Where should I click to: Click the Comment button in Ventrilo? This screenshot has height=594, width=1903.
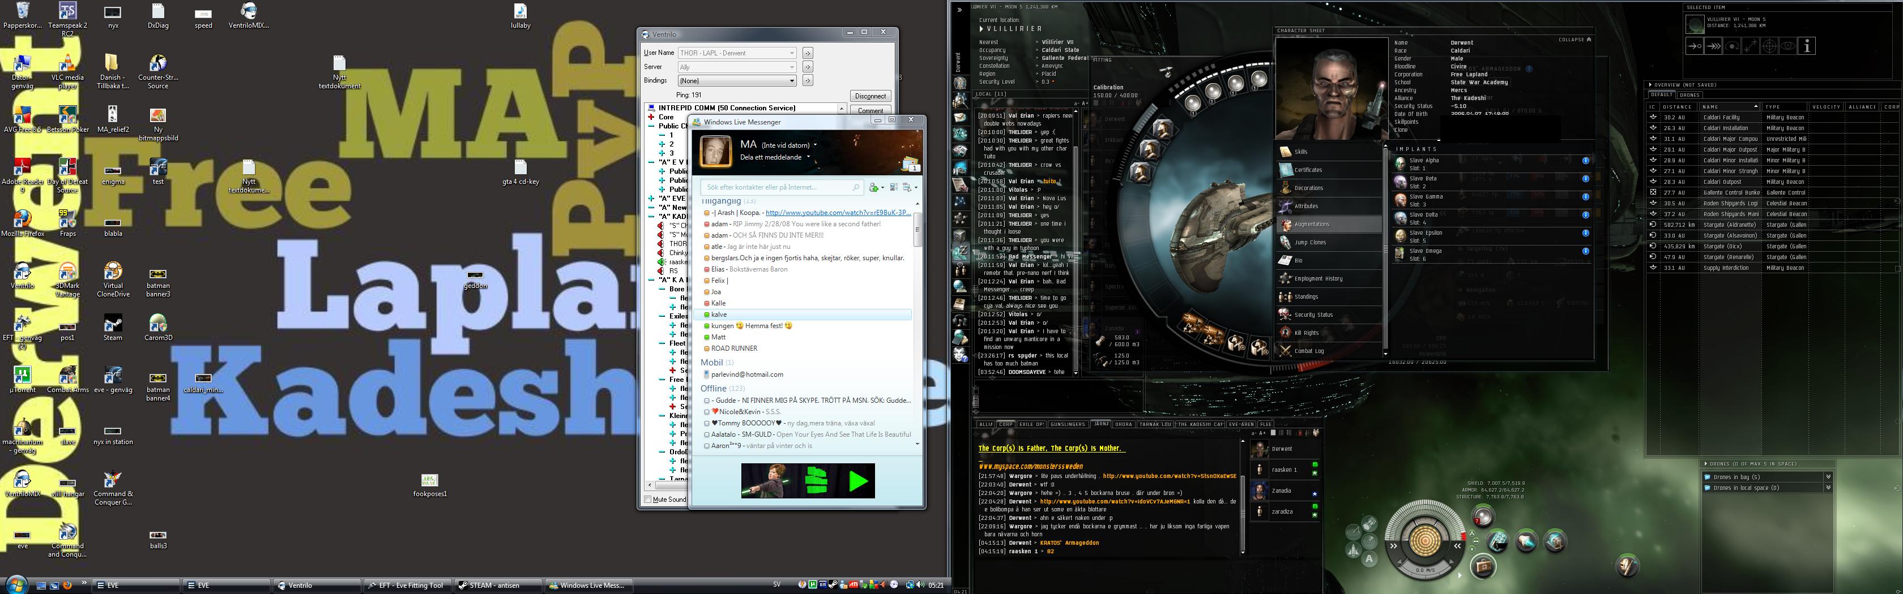tap(871, 111)
